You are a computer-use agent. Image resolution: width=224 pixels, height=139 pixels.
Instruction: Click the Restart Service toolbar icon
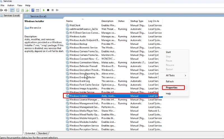(57, 10)
